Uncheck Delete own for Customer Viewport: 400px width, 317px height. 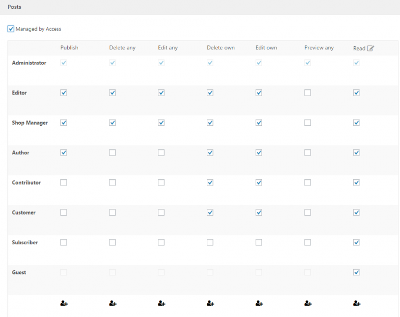click(x=210, y=213)
